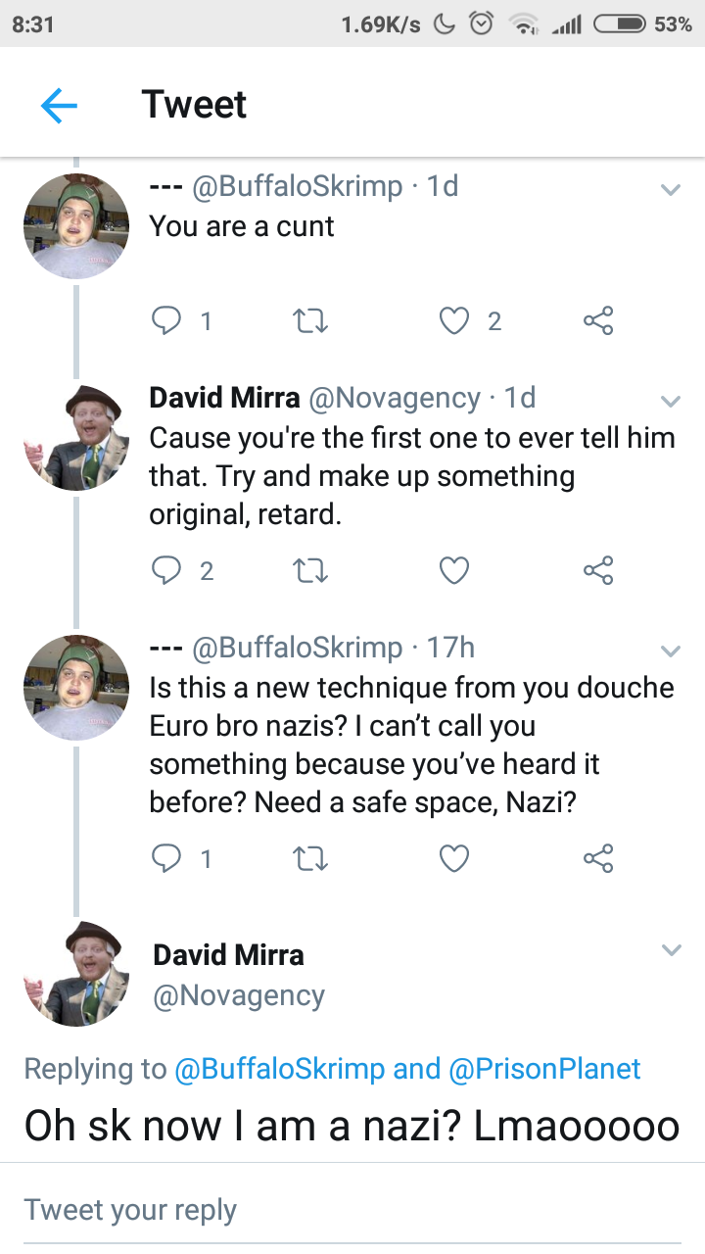Tap the back arrow in the Tweet header

click(59, 105)
